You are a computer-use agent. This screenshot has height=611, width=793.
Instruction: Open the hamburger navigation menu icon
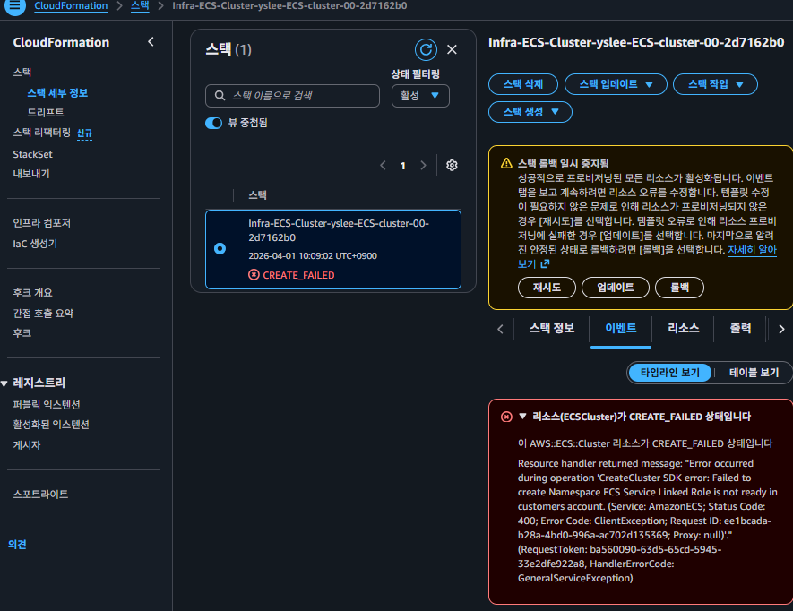pyautogui.click(x=15, y=6)
